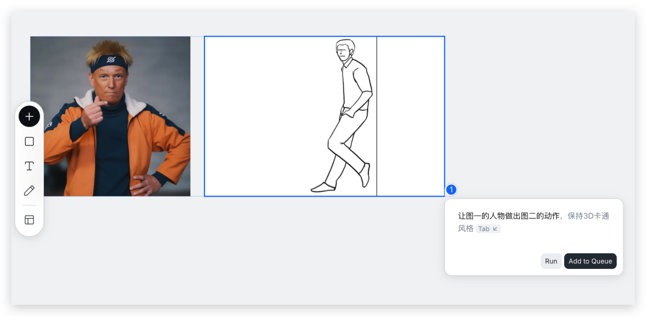Click the Run button

[551, 261]
